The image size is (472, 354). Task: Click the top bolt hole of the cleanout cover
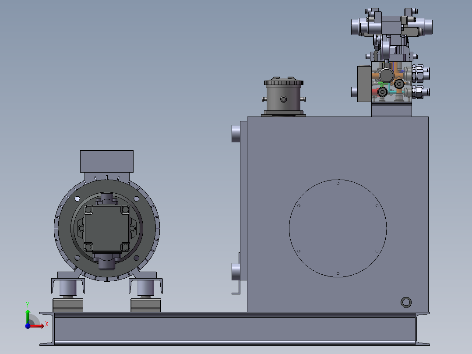tap(338, 183)
